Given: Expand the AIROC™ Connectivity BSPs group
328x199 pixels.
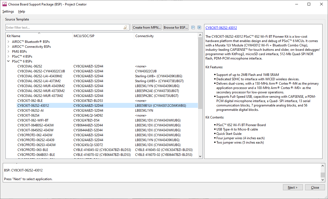Looking at the screenshot, I should (x=8, y=47).
